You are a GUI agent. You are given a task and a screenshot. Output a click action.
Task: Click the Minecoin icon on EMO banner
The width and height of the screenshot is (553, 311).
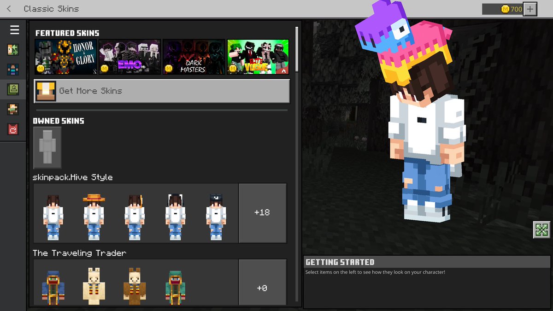coord(104,69)
